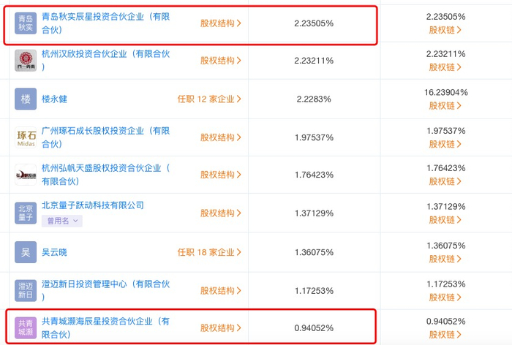Image resolution: width=512 pixels, height=345 pixels.
Task: Open 吴云晓 shareholder profile link
Action: 54,252
